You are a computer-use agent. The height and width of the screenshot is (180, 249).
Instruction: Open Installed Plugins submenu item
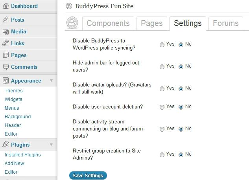coord(23,154)
